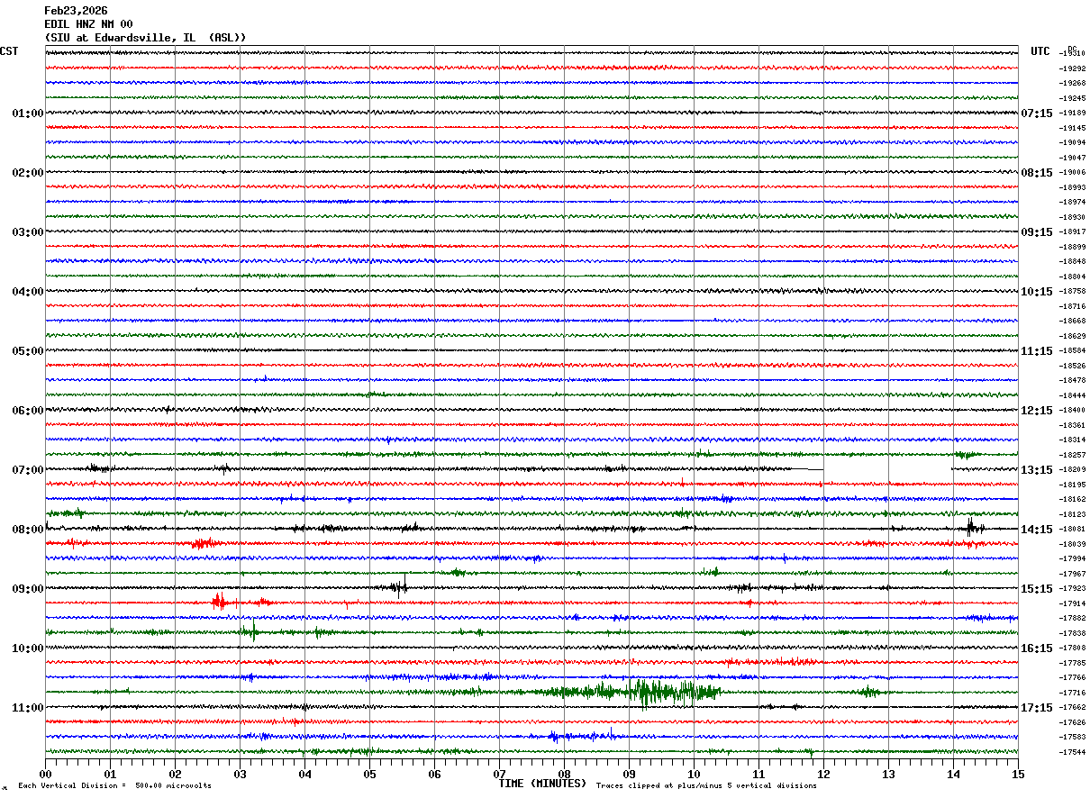
Task: Click the 17:15 UTC row label
Action: (1037, 708)
